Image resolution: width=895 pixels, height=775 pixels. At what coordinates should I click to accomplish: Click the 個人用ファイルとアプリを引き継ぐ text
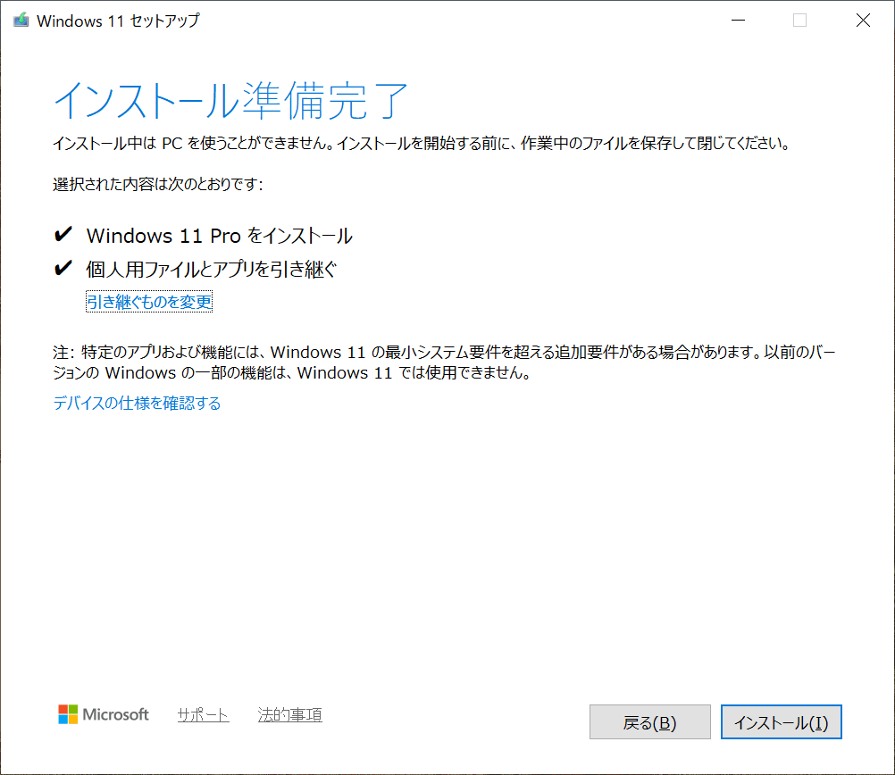(x=211, y=269)
